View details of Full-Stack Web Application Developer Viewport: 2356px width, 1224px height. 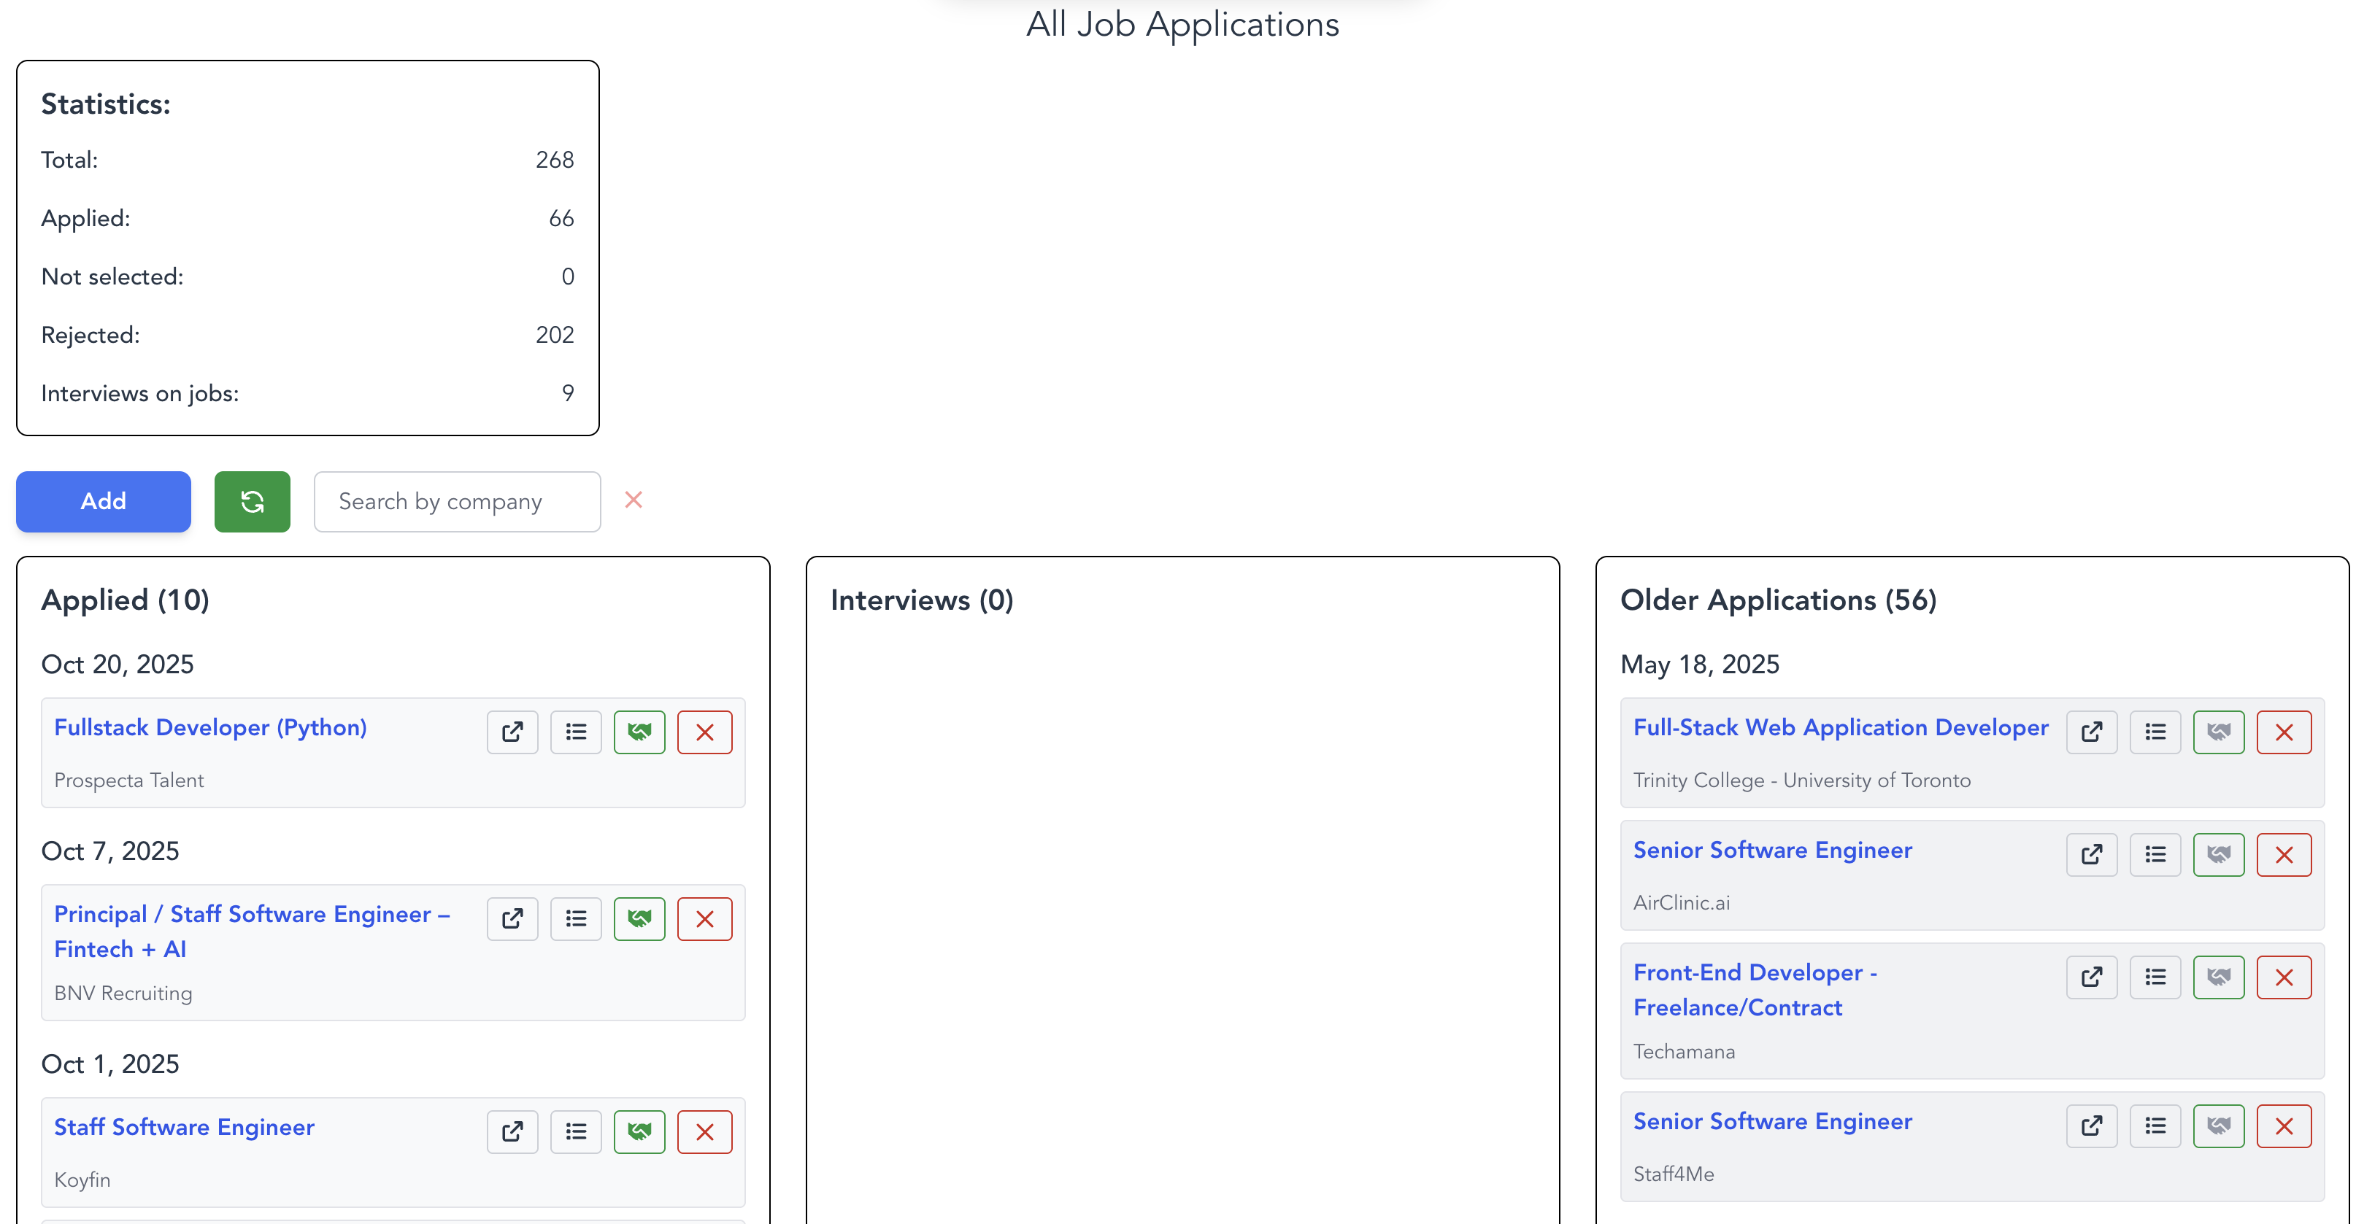click(2155, 732)
